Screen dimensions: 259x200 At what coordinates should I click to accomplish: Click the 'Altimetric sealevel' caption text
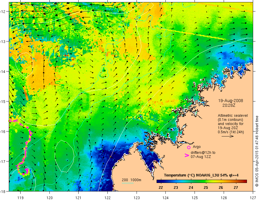tap(233, 116)
